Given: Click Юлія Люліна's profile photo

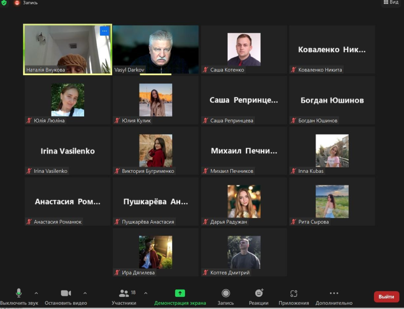Looking at the screenshot, I should tap(67, 100).
